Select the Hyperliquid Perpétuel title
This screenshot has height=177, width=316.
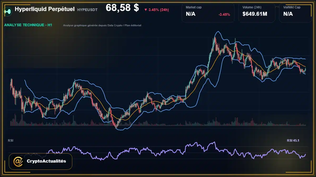point(45,9)
